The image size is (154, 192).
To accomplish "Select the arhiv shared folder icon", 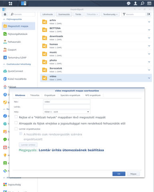I will tap(44, 22).
